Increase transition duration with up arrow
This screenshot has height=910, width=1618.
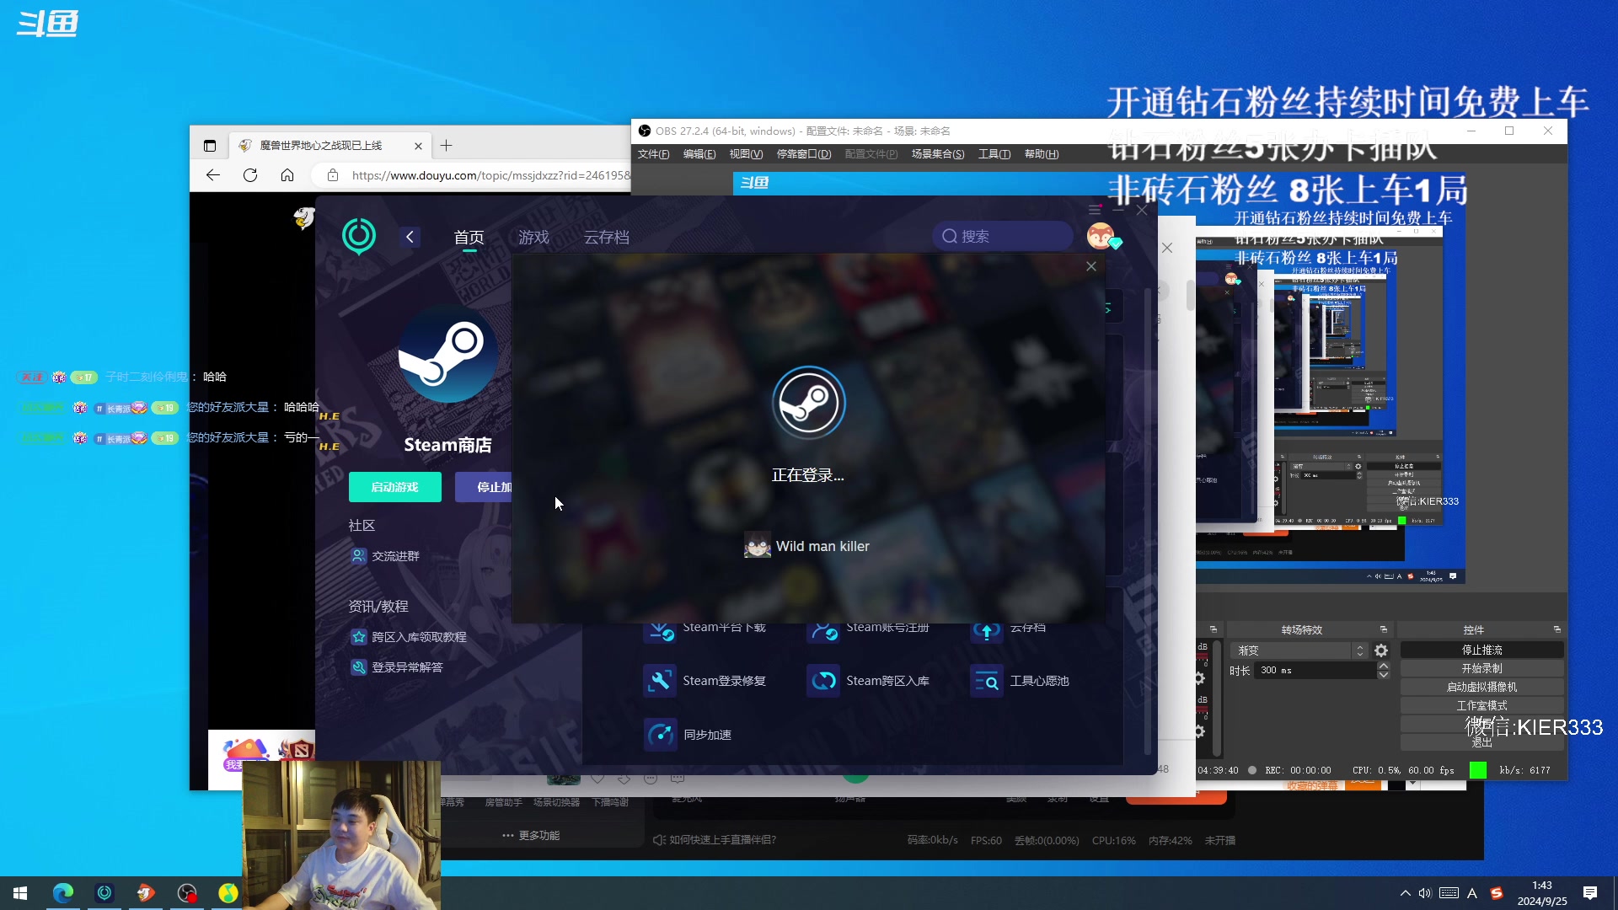(1383, 666)
